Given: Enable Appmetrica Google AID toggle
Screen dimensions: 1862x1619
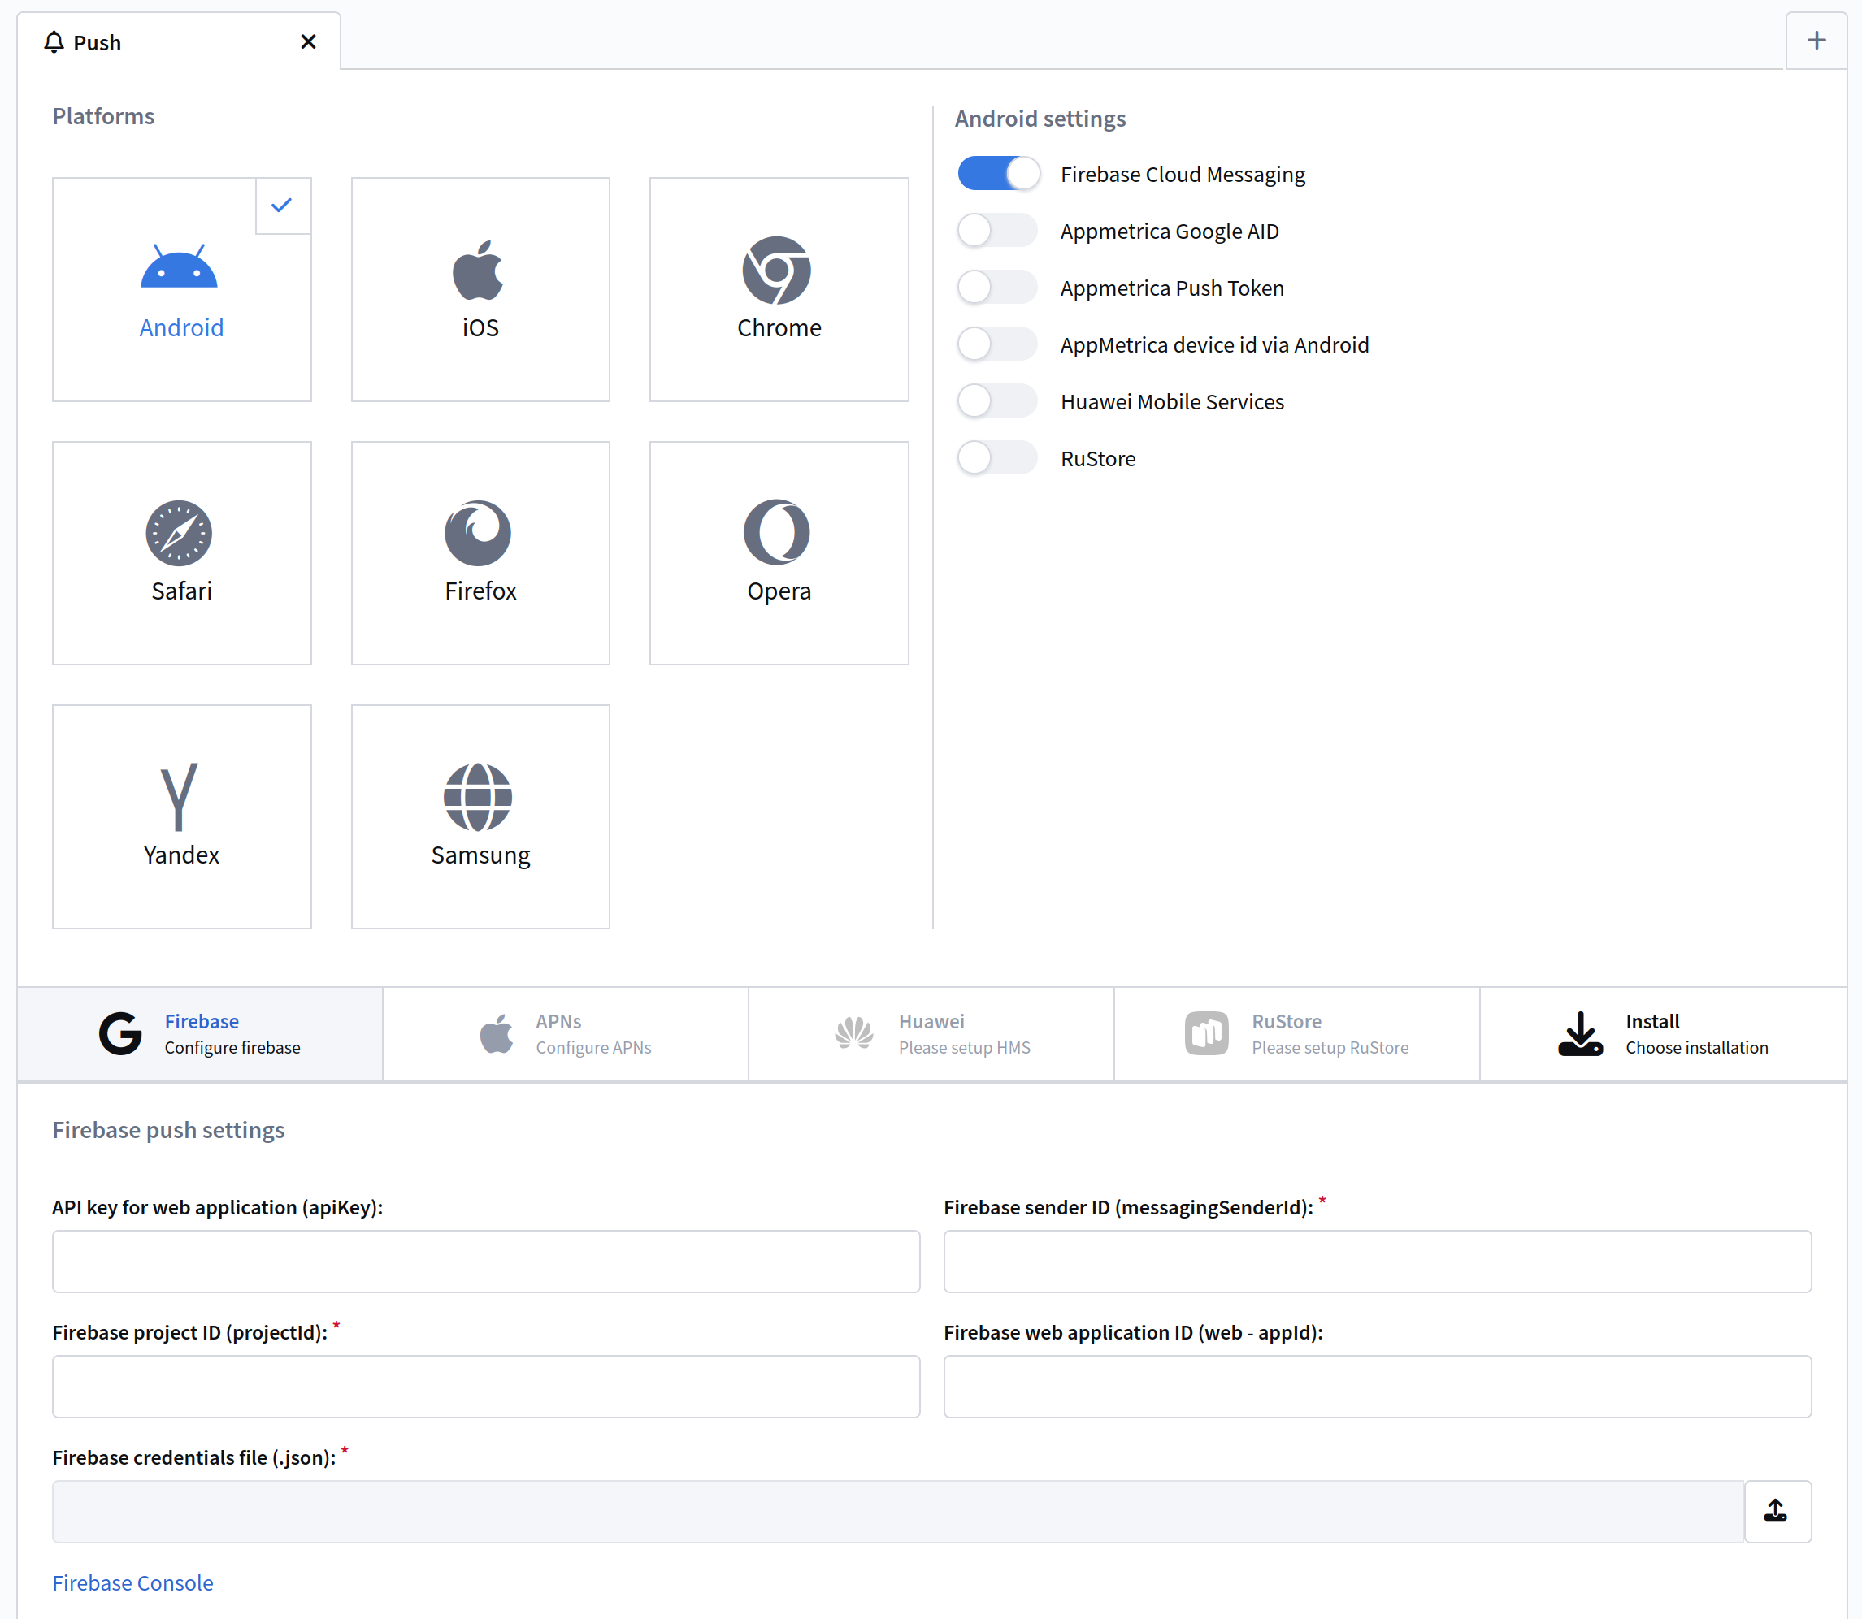Looking at the screenshot, I should [x=999, y=231].
